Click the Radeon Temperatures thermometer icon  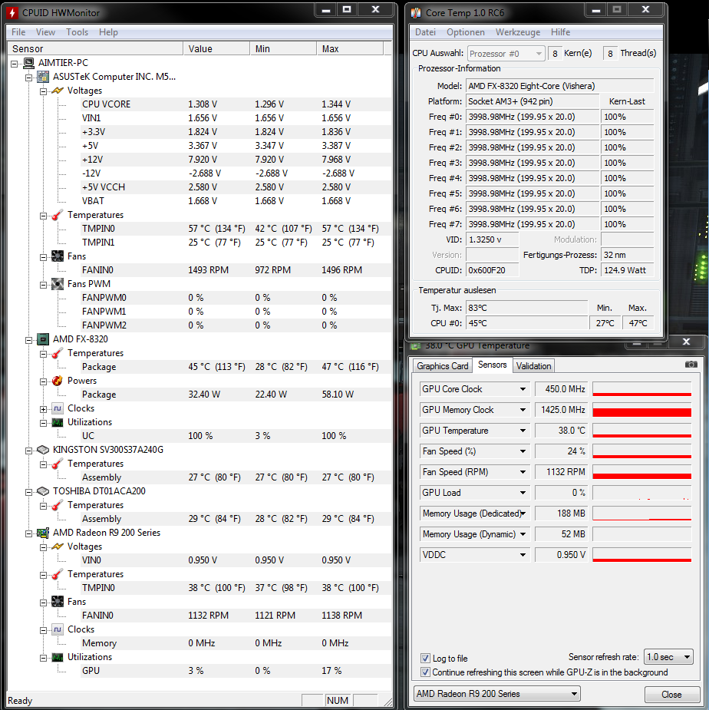(58, 574)
